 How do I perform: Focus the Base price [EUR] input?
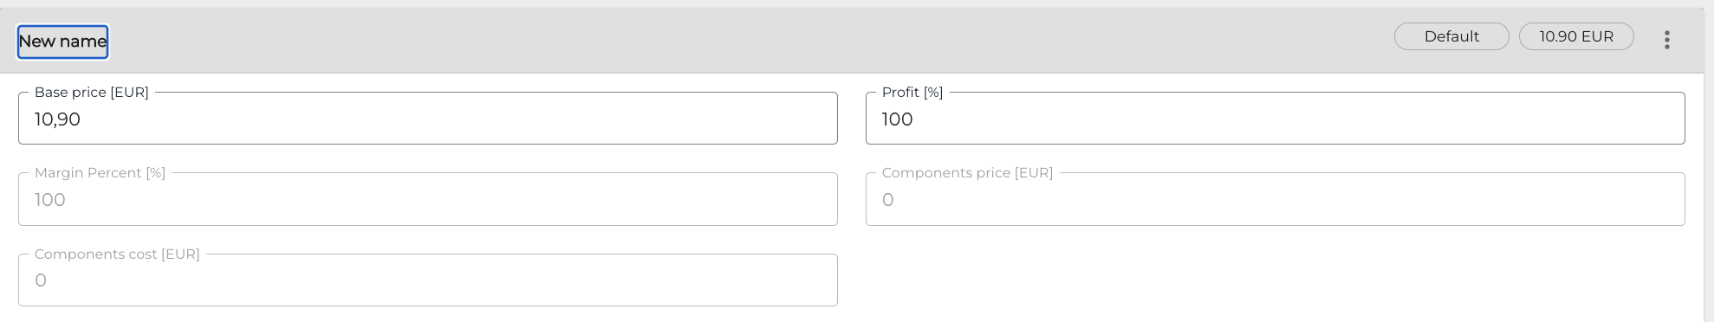coord(428,119)
